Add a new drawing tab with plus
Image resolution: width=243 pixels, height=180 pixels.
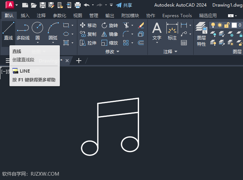79,61
